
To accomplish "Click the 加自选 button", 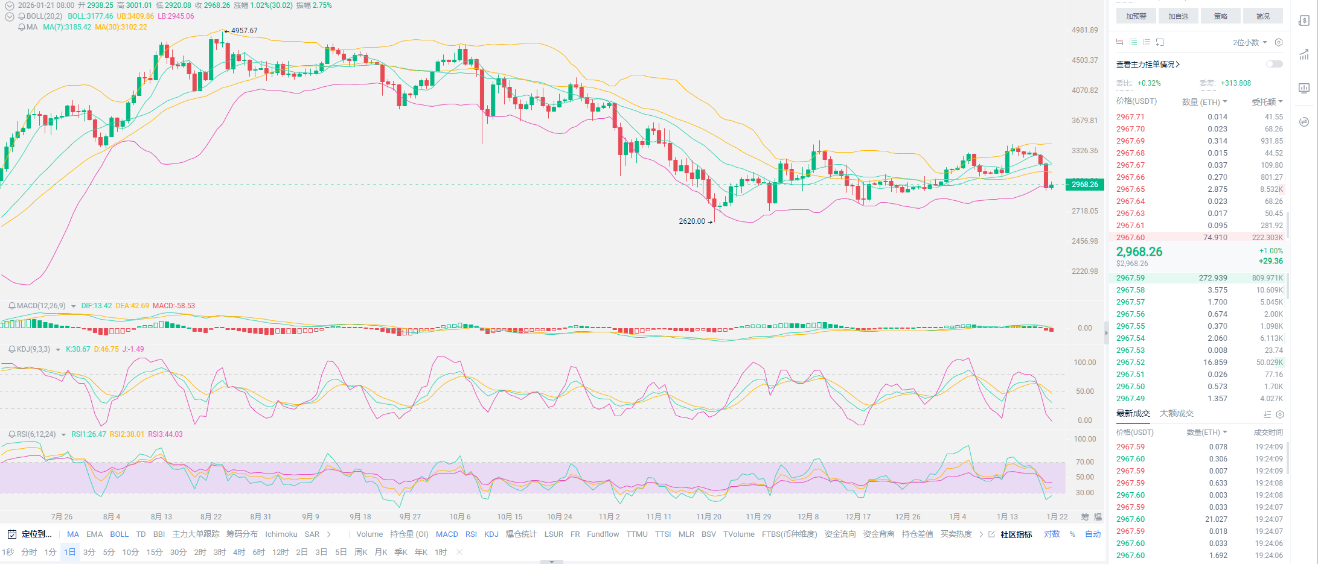I will coord(1178,16).
